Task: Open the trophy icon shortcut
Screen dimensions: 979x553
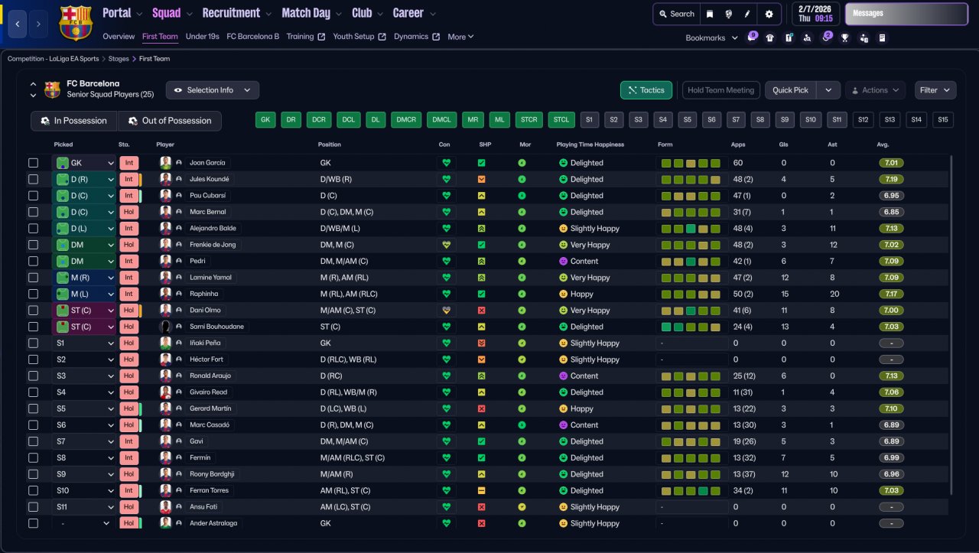Action: (x=844, y=37)
